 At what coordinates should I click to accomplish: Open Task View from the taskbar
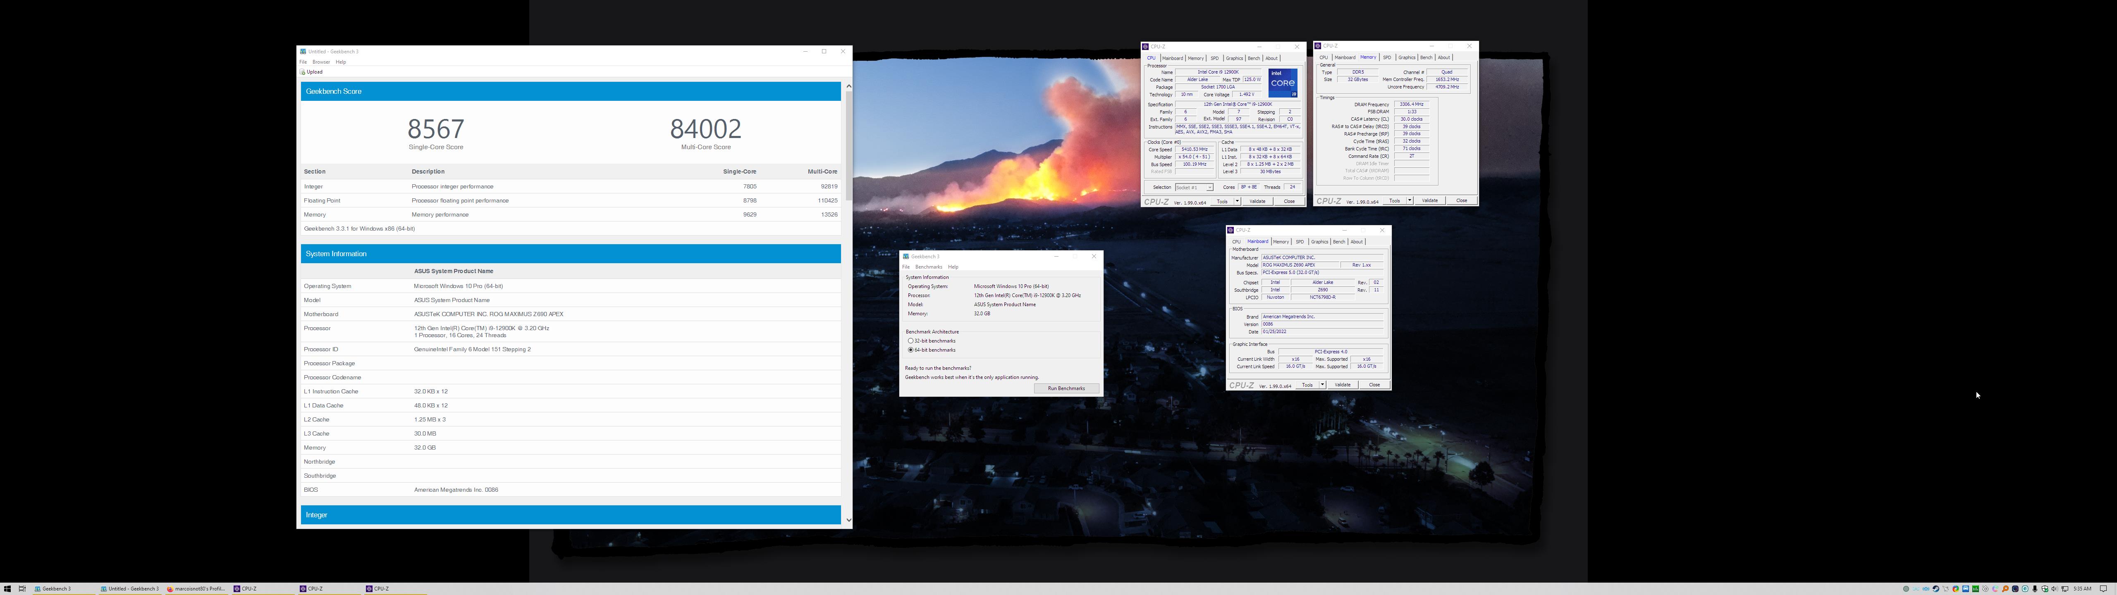(x=22, y=588)
